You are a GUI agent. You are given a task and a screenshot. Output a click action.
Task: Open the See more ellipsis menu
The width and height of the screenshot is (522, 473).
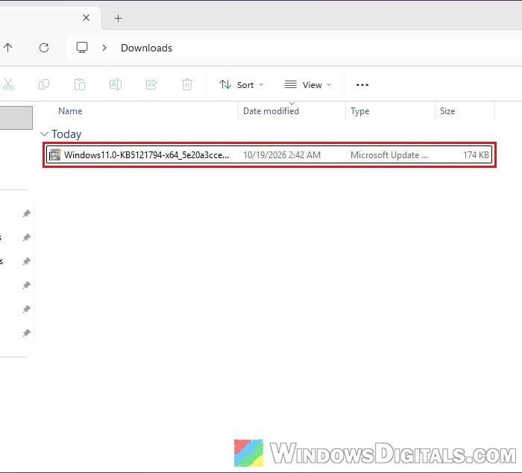(x=362, y=85)
